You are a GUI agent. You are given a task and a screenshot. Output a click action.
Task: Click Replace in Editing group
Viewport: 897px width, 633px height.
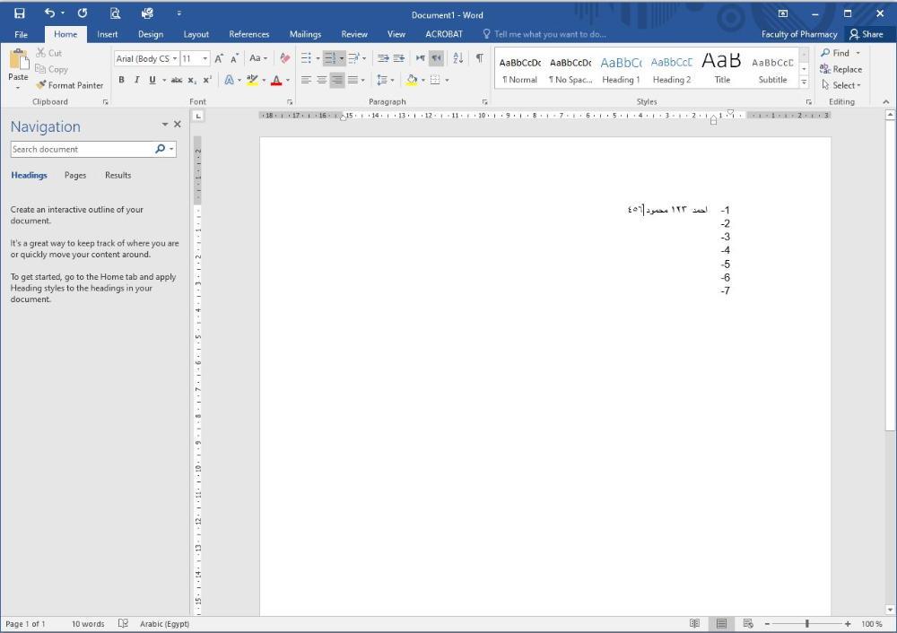coord(841,69)
